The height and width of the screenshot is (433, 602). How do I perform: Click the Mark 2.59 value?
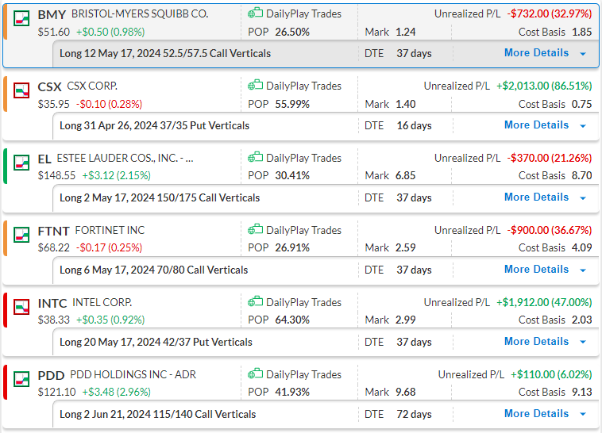(x=405, y=247)
